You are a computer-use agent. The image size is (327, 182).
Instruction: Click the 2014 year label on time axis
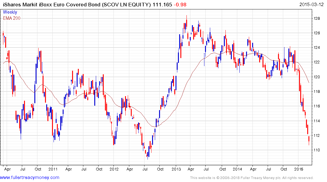click(x=237, y=169)
